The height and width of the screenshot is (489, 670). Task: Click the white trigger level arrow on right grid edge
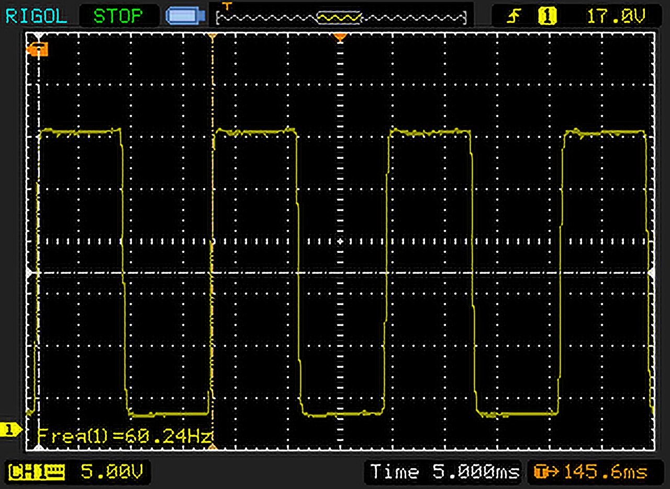[x=651, y=273]
